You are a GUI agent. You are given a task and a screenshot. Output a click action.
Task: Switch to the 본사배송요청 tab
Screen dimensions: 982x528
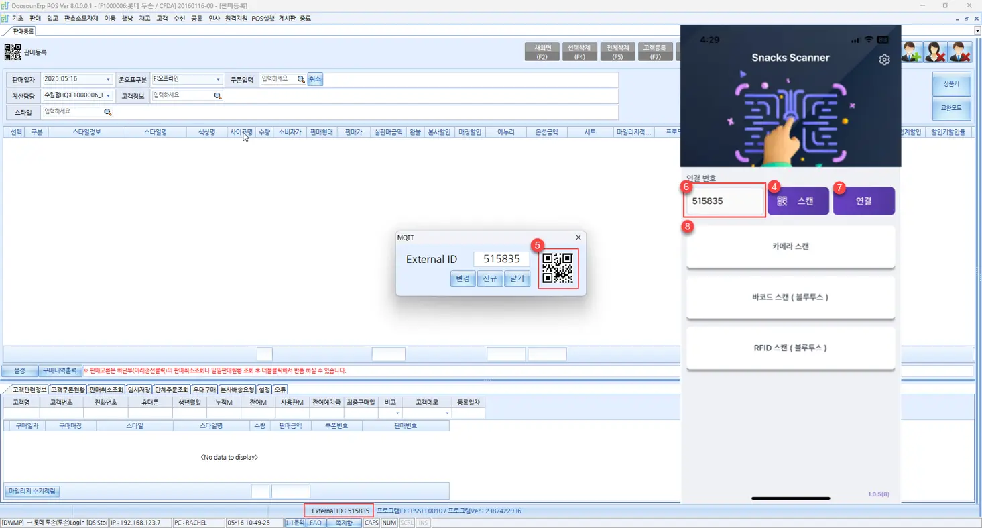pos(237,390)
